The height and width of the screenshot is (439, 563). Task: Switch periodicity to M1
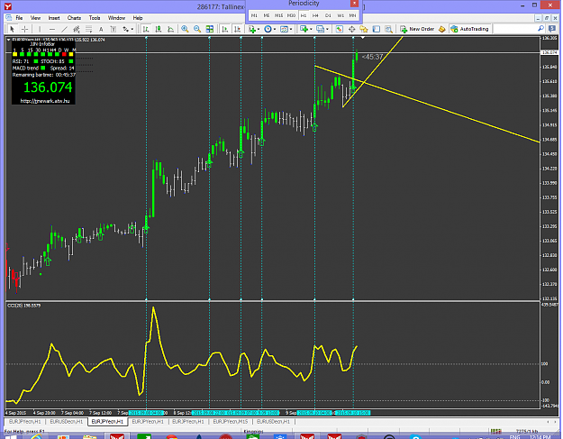click(x=254, y=15)
